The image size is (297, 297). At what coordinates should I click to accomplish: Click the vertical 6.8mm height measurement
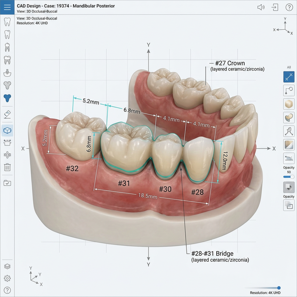pos(89,144)
